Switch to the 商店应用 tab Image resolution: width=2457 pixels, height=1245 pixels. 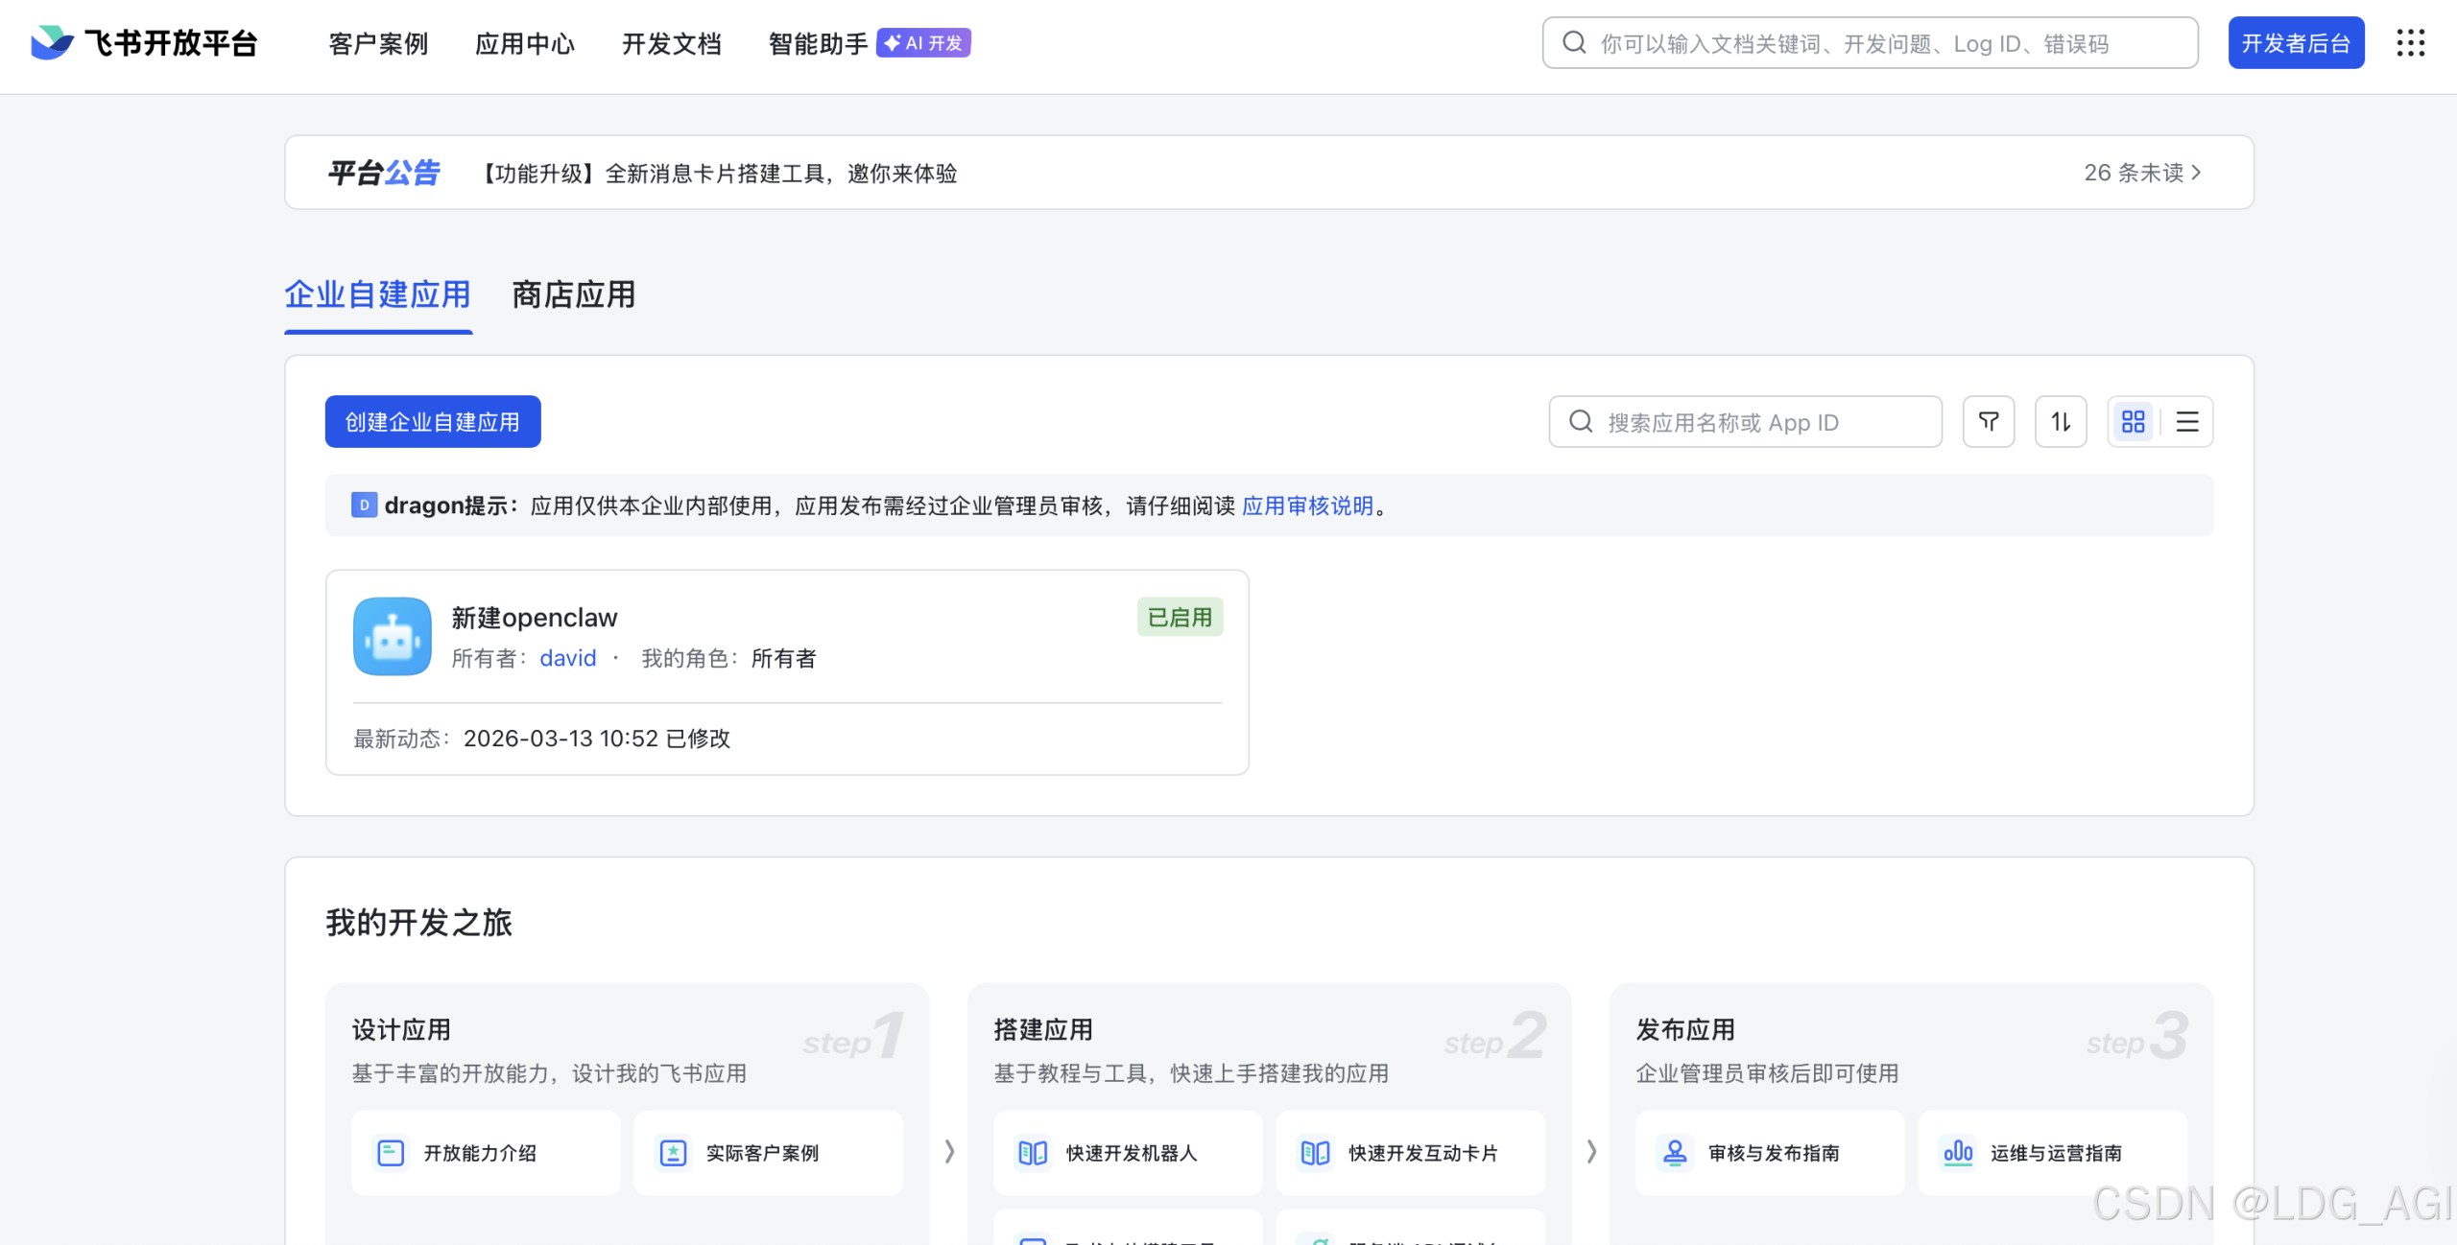pyautogui.click(x=572, y=295)
